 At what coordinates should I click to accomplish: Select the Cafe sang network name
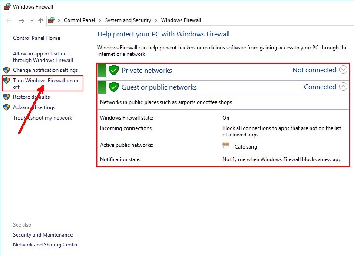click(246, 147)
